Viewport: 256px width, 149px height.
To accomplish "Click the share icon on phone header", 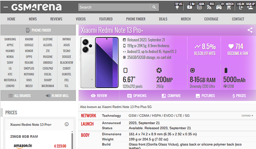I will tap(250, 30).
